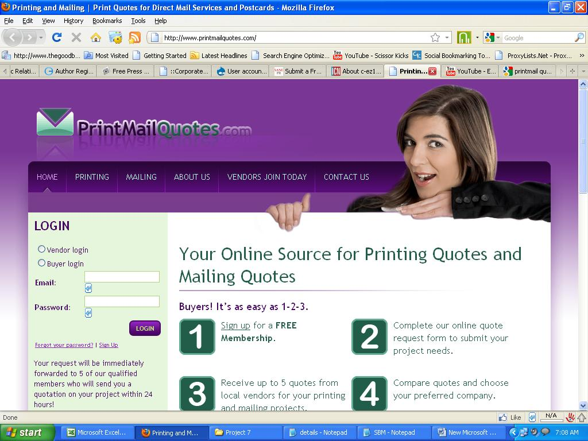The height and width of the screenshot is (441, 588).
Task: Click the N/A status bar indicator
Action: point(551,416)
